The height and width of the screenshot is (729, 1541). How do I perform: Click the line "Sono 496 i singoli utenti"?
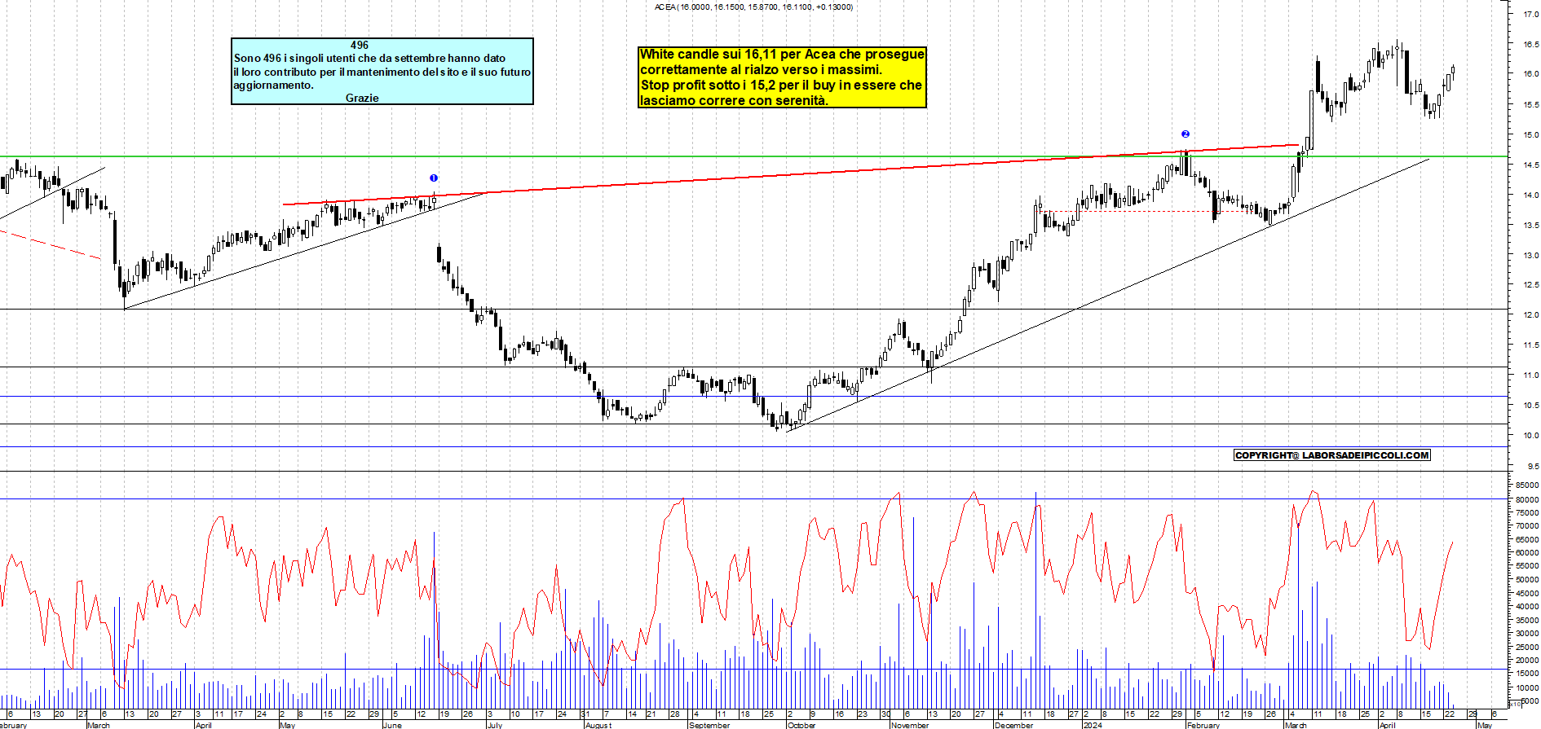(x=369, y=59)
